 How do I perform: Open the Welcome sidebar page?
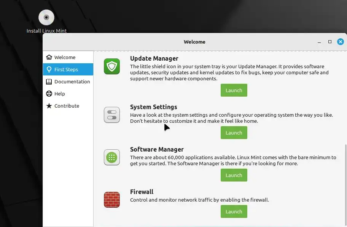[x=68, y=57]
